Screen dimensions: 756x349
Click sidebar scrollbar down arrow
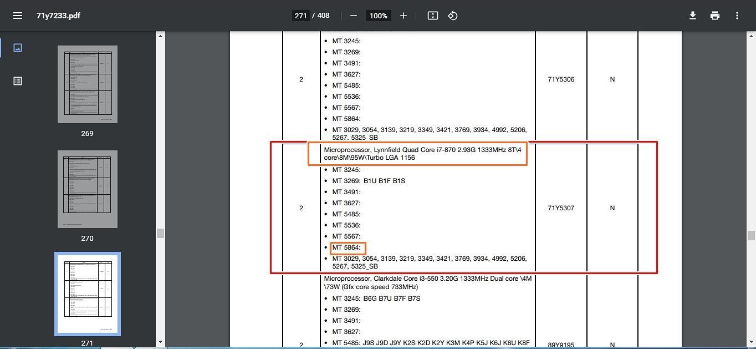coord(160,342)
